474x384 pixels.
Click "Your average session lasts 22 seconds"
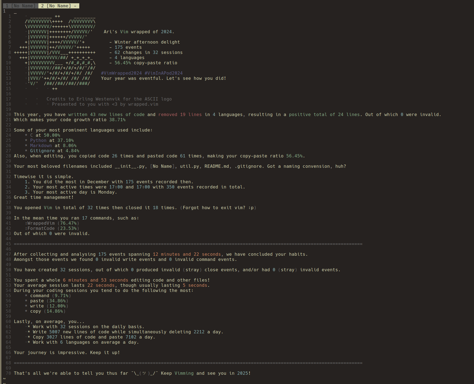click(x=64, y=285)
